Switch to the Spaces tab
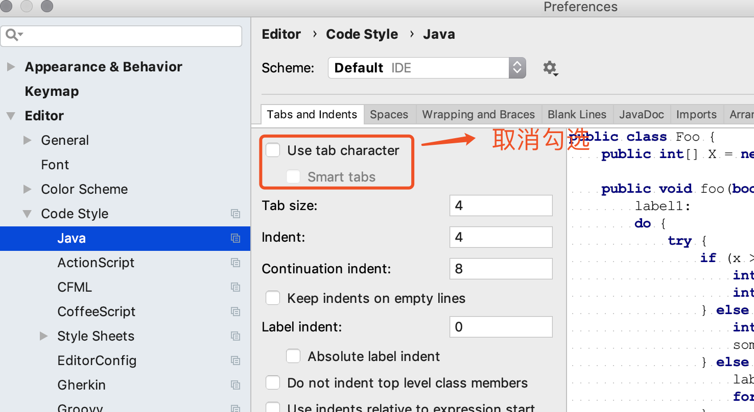The width and height of the screenshot is (754, 412). coord(389,114)
